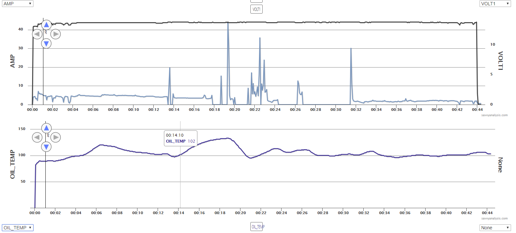Click the crosshair marker at 00:14 on OIL_TEMP
The width and height of the screenshot is (516, 233).
pos(180,155)
